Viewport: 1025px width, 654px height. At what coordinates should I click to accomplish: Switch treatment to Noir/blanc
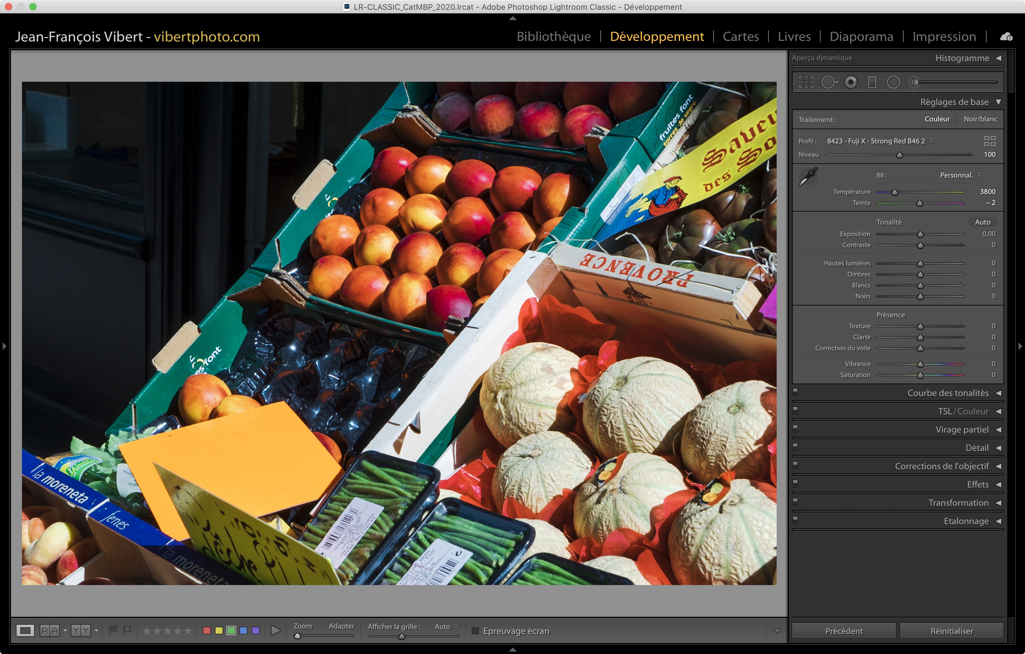980,119
